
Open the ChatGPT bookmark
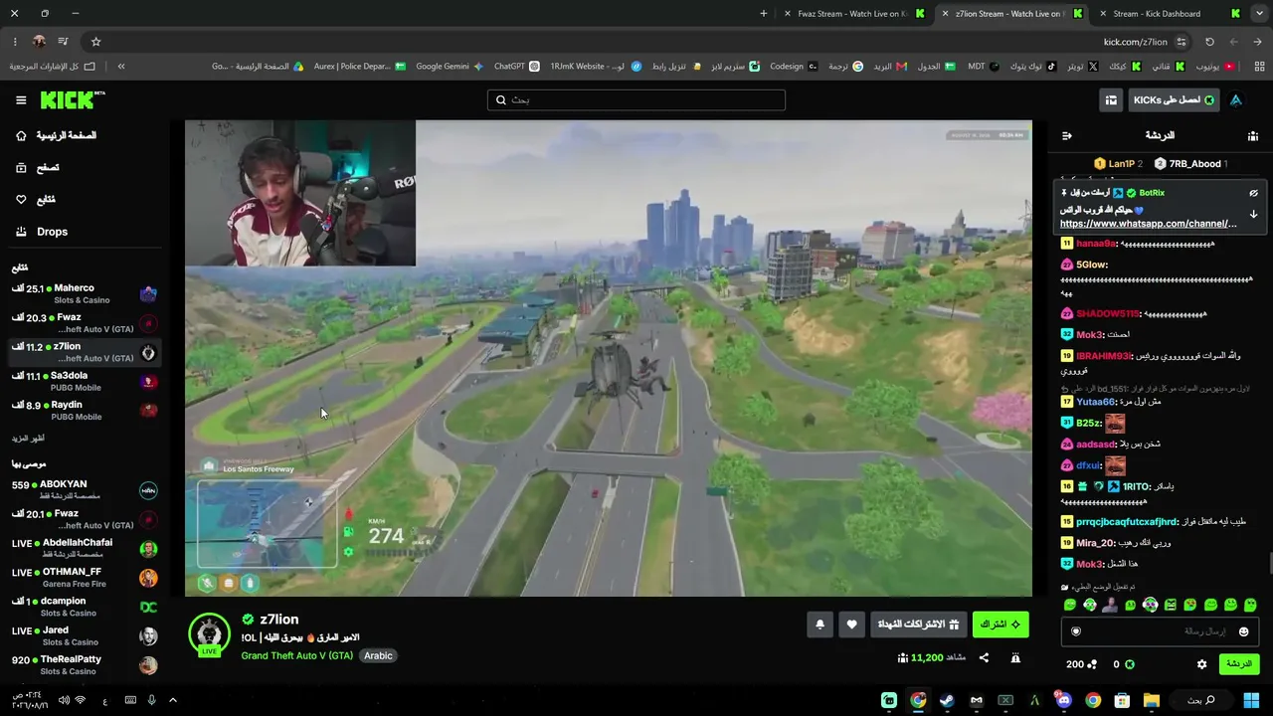coord(517,67)
